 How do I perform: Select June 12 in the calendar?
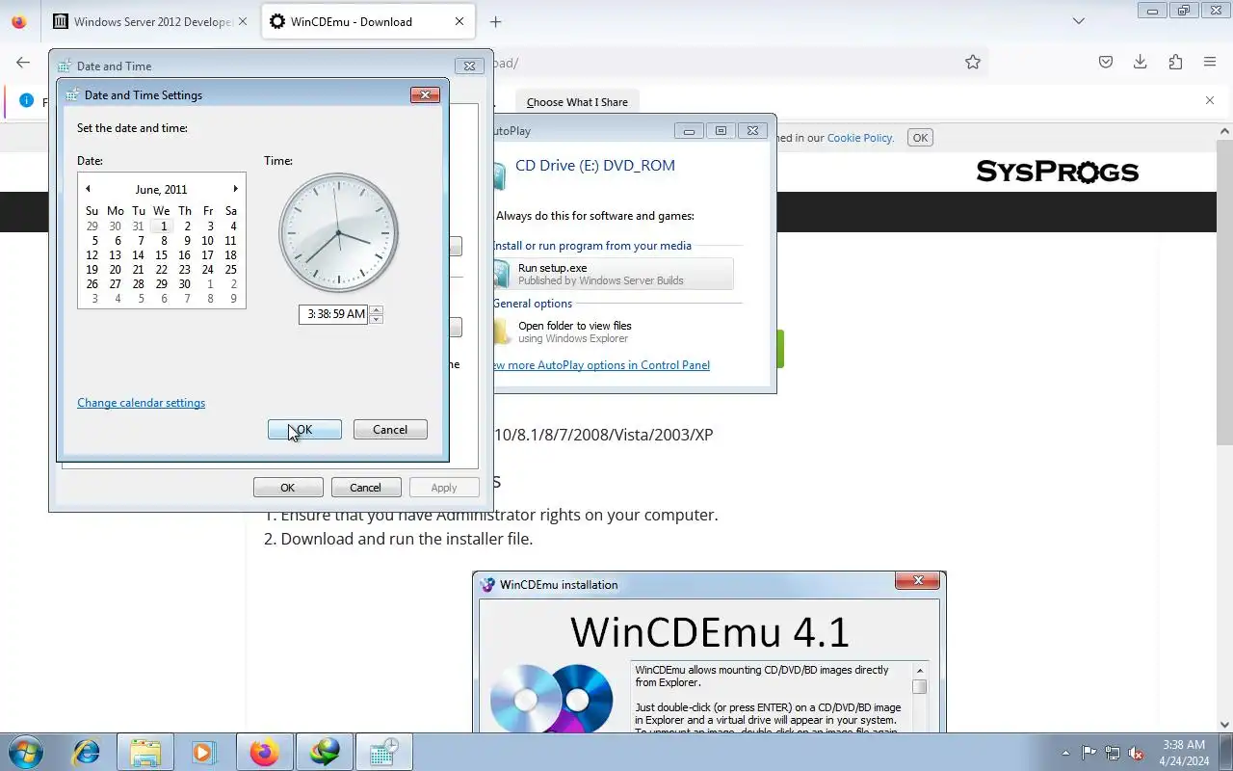point(92,255)
